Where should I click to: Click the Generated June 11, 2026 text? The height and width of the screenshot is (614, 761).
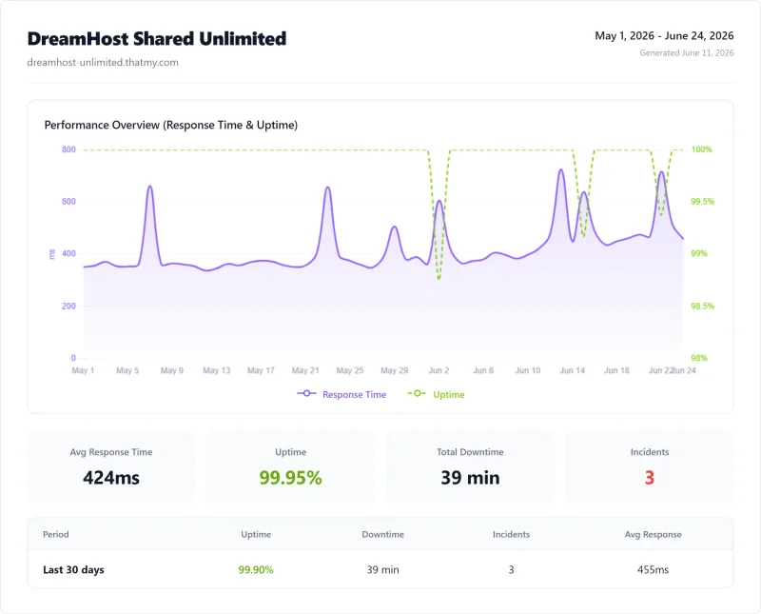[686, 53]
